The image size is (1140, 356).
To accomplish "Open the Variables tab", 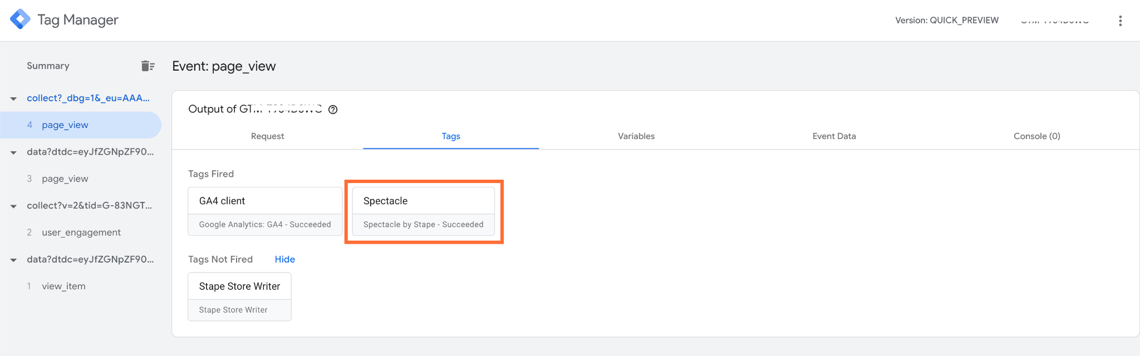I will coord(636,136).
